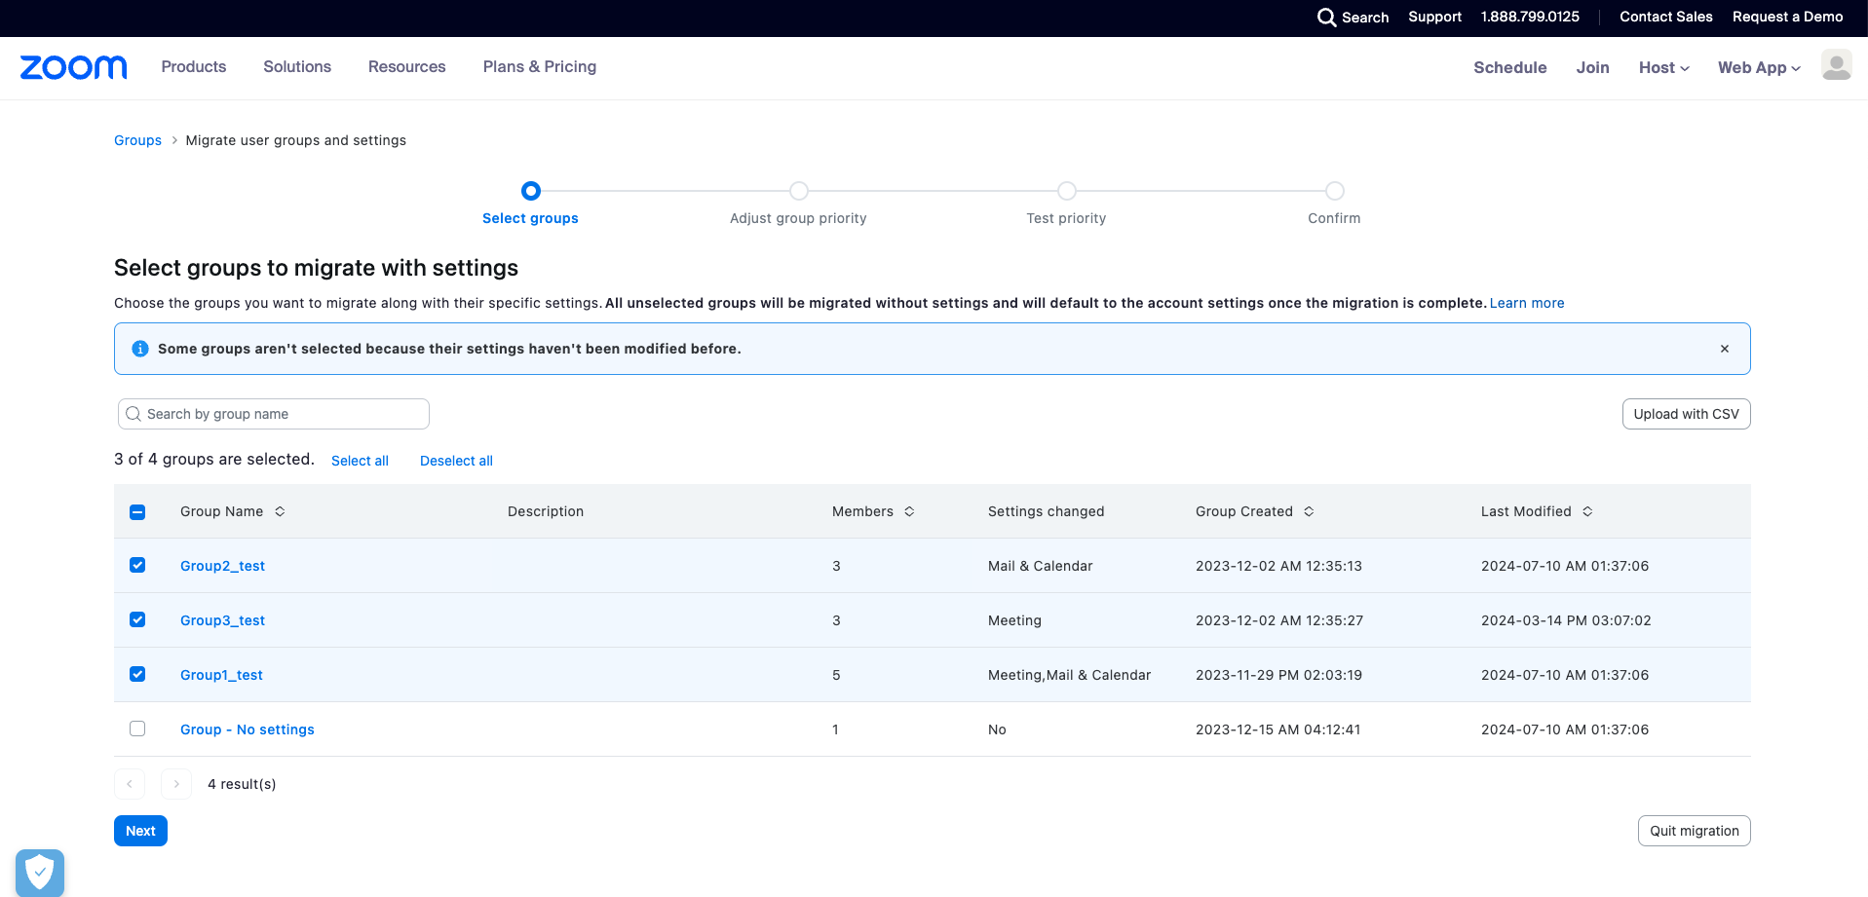1868x897 pixels.
Task: Expand the Web App dropdown
Action: 1759,67
